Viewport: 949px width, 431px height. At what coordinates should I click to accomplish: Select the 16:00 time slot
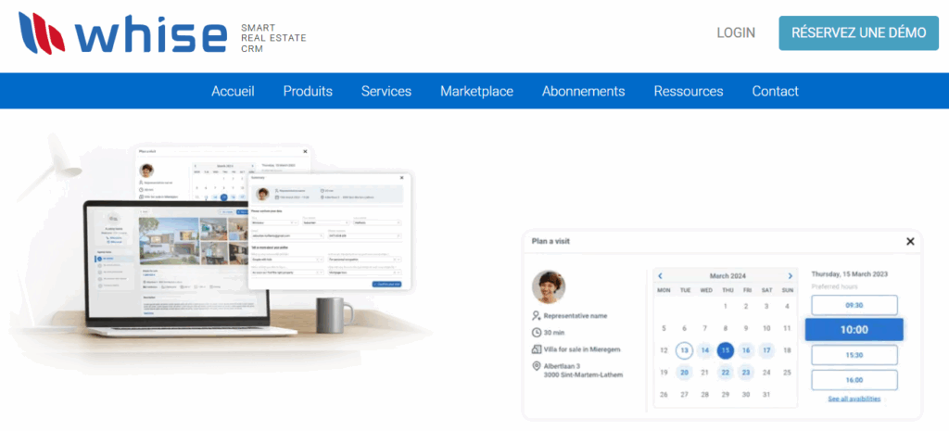coord(854,379)
